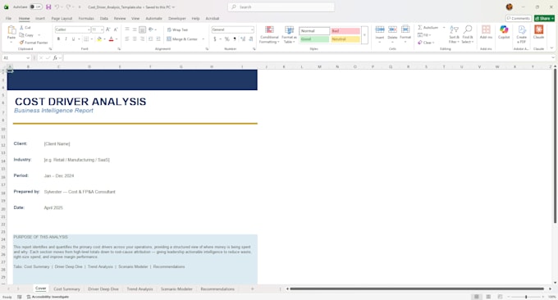This screenshot has width=558, height=300.
Task: Click the Search box in title bar
Action: [281, 7]
